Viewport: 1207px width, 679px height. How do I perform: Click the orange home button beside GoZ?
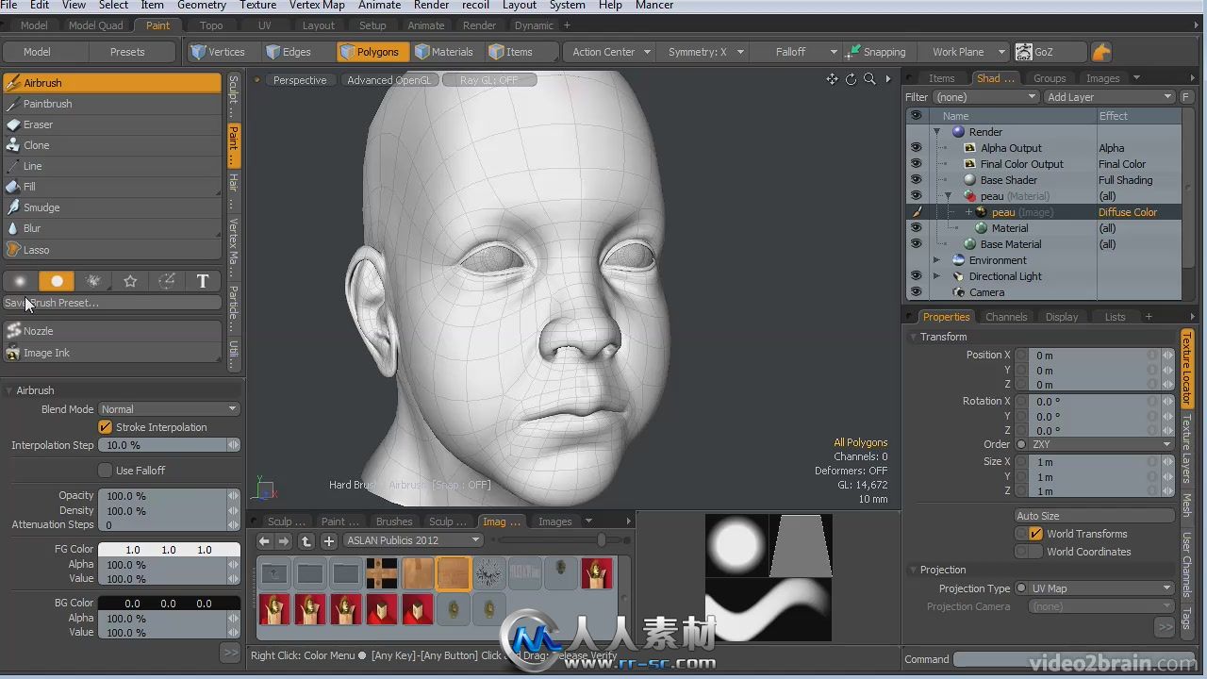1101,52
